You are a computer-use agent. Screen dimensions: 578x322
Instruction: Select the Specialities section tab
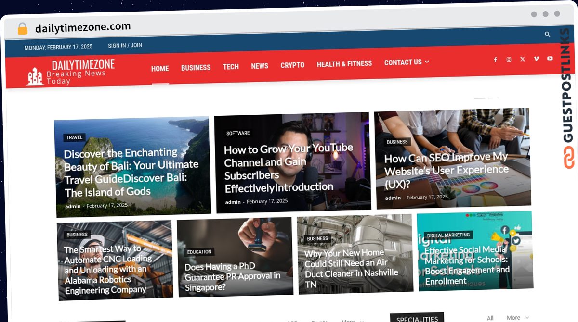pyautogui.click(x=417, y=319)
